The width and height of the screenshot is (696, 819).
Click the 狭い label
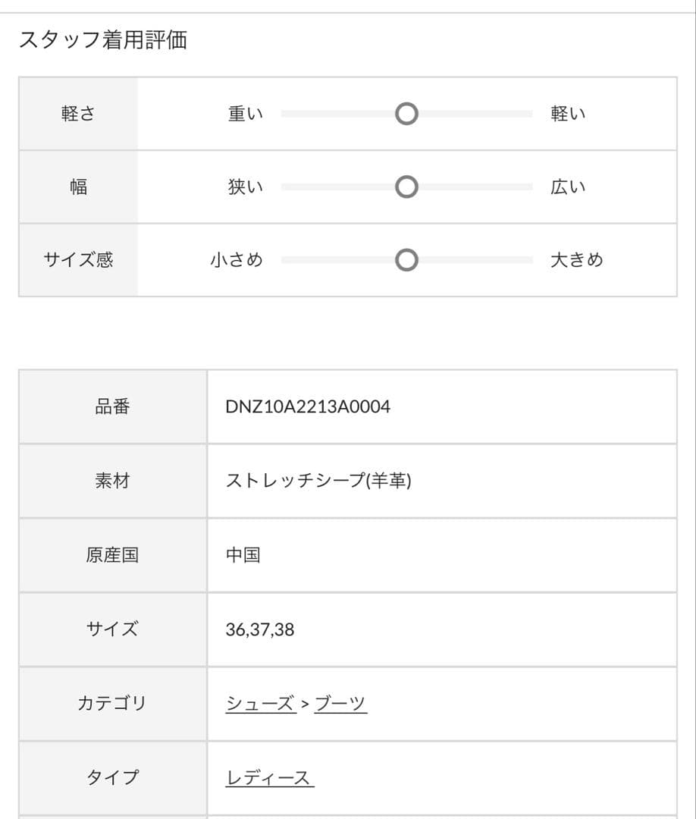[246, 187]
